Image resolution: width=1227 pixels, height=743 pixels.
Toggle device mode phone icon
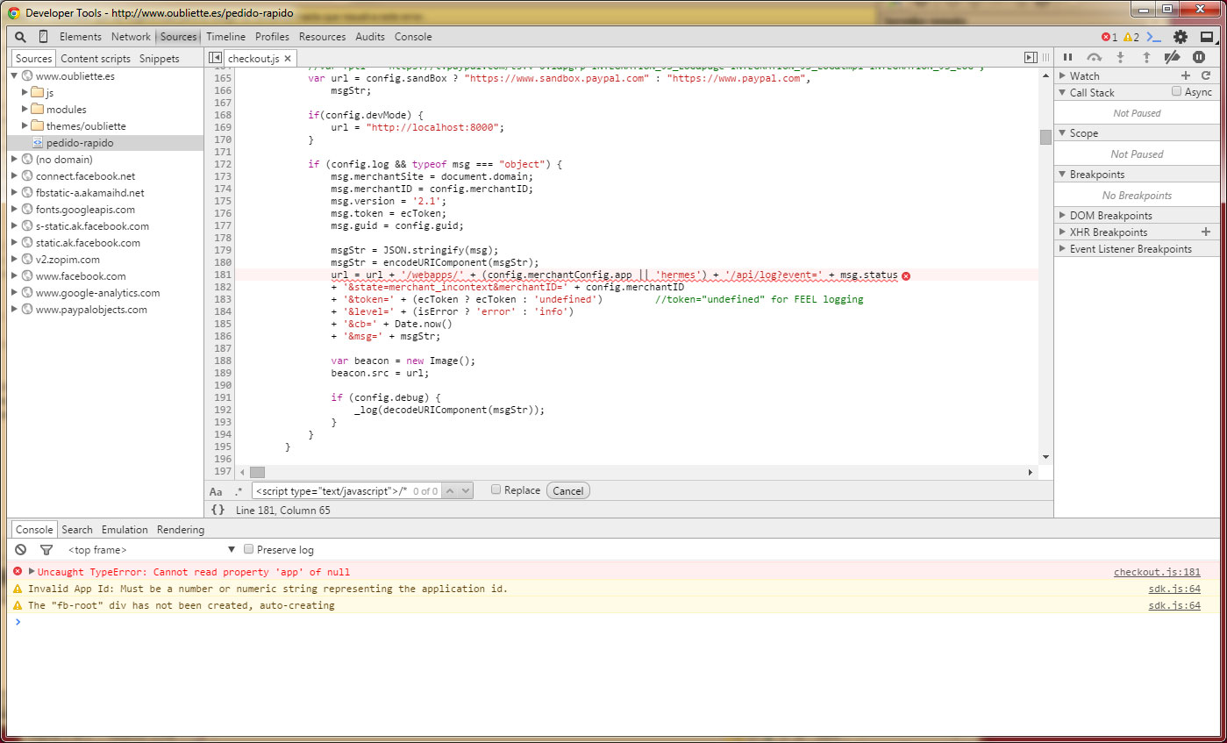[x=43, y=37]
